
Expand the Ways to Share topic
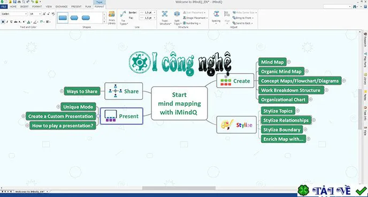coord(62,91)
